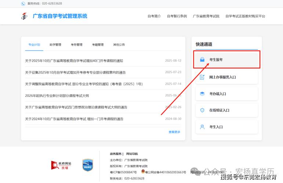
Task: Click the 考生报考 envelope icon
Action: [x=202, y=60]
